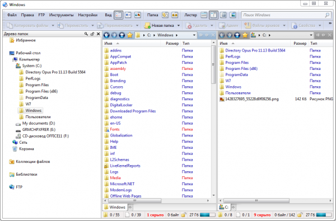The width and height of the screenshot is (336, 221).
Task: Toggle Power mode view icon next to Details
Action: (128, 15)
